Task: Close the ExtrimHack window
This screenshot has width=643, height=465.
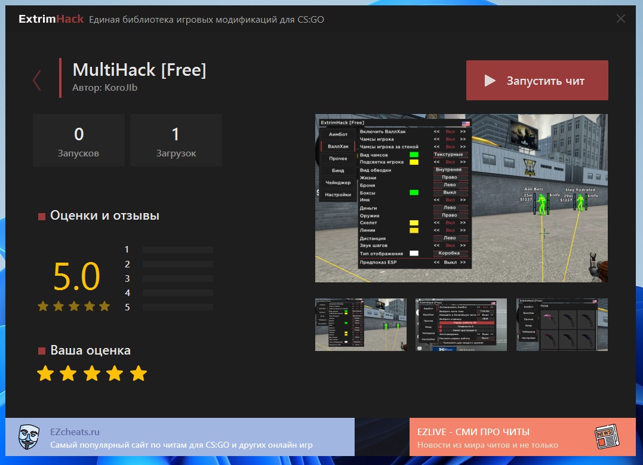Action: (x=621, y=19)
